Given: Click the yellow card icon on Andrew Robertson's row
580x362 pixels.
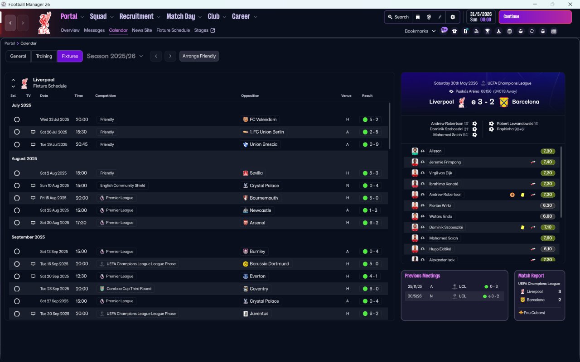Looking at the screenshot, I should [522, 195].
